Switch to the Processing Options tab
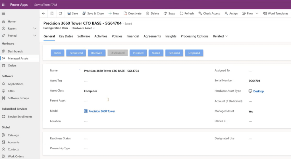The width and height of the screenshot is (291, 159). point(194,36)
